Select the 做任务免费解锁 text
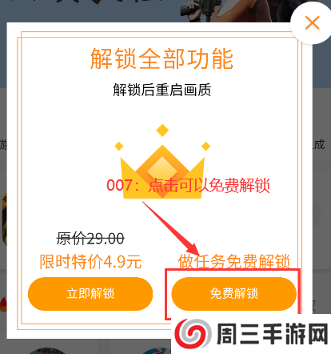The height and width of the screenshot is (354, 331). click(x=233, y=261)
